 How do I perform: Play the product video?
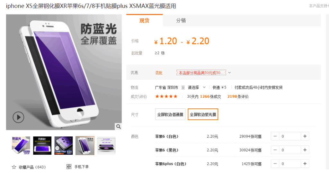point(18,117)
